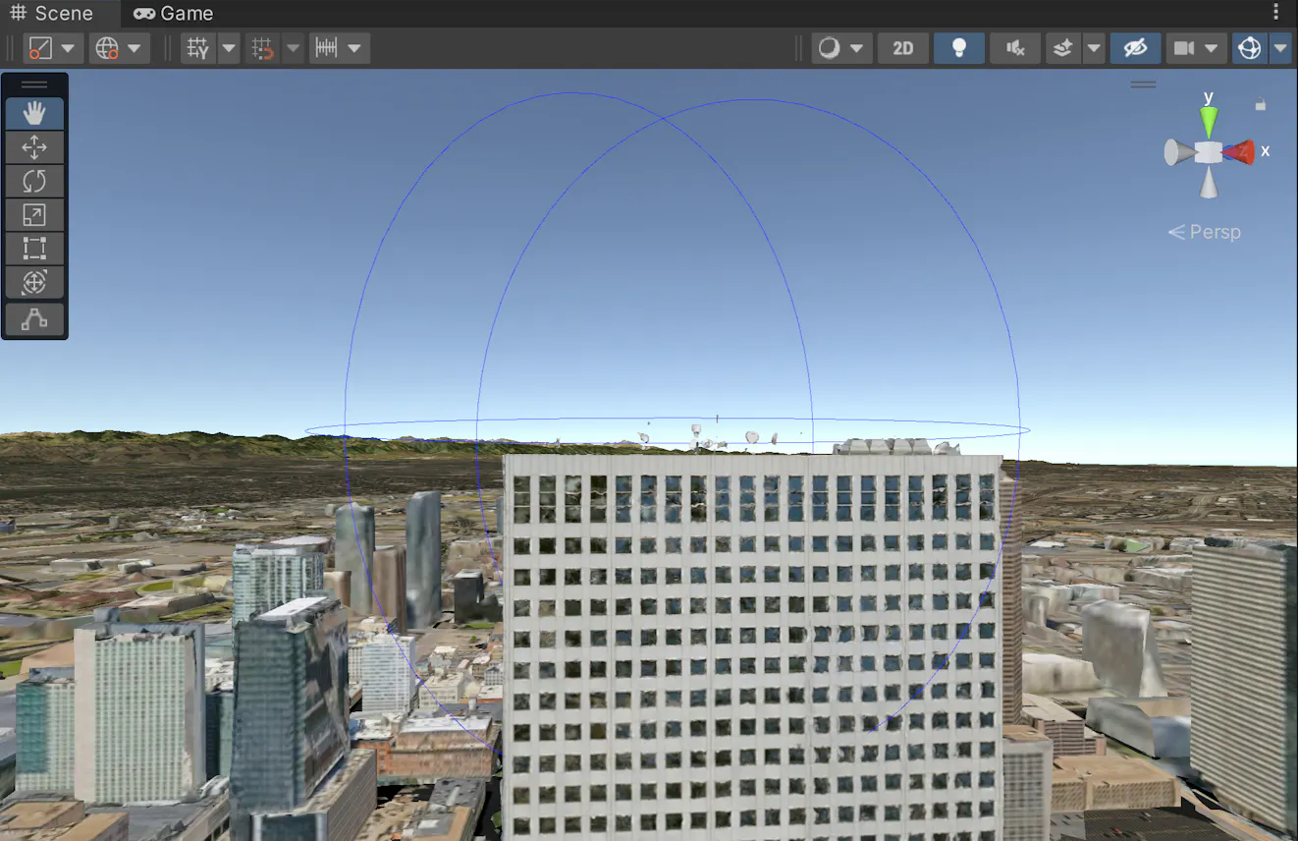Viewport: 1298px width, 841px height.
Task: Open the shading draw mode dropdown
Action: coord(856,48)
